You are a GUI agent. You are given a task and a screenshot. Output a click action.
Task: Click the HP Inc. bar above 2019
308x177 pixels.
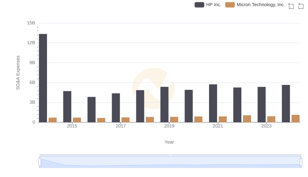click(x=164, y=104)
